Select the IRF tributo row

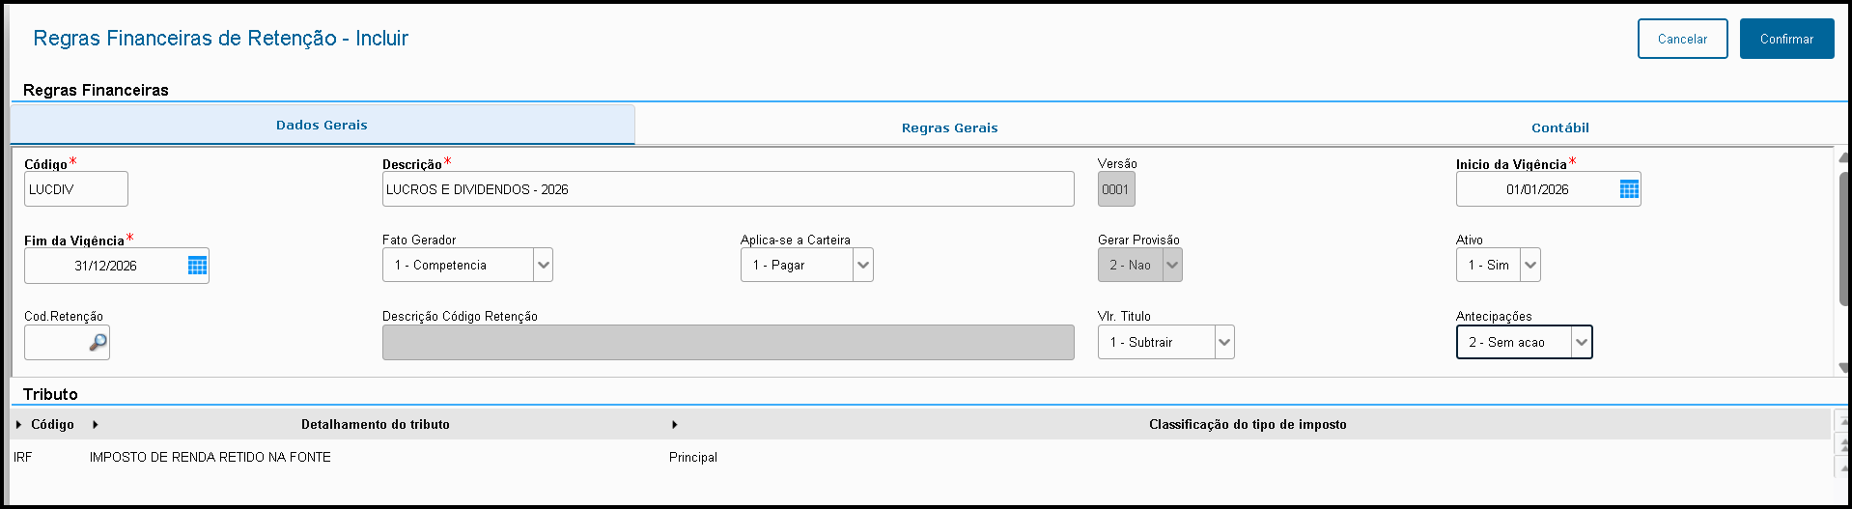point(210,457)
